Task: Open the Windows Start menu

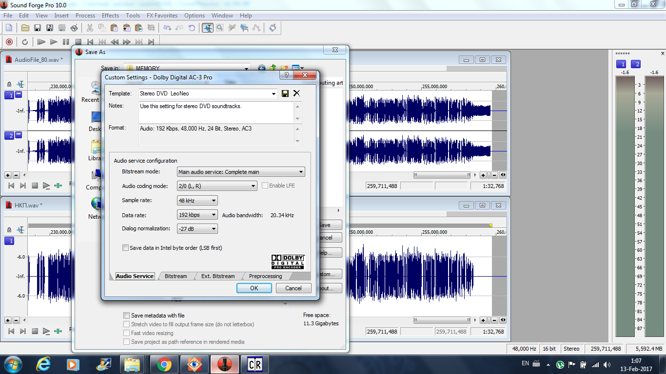Action: point(12,364)
